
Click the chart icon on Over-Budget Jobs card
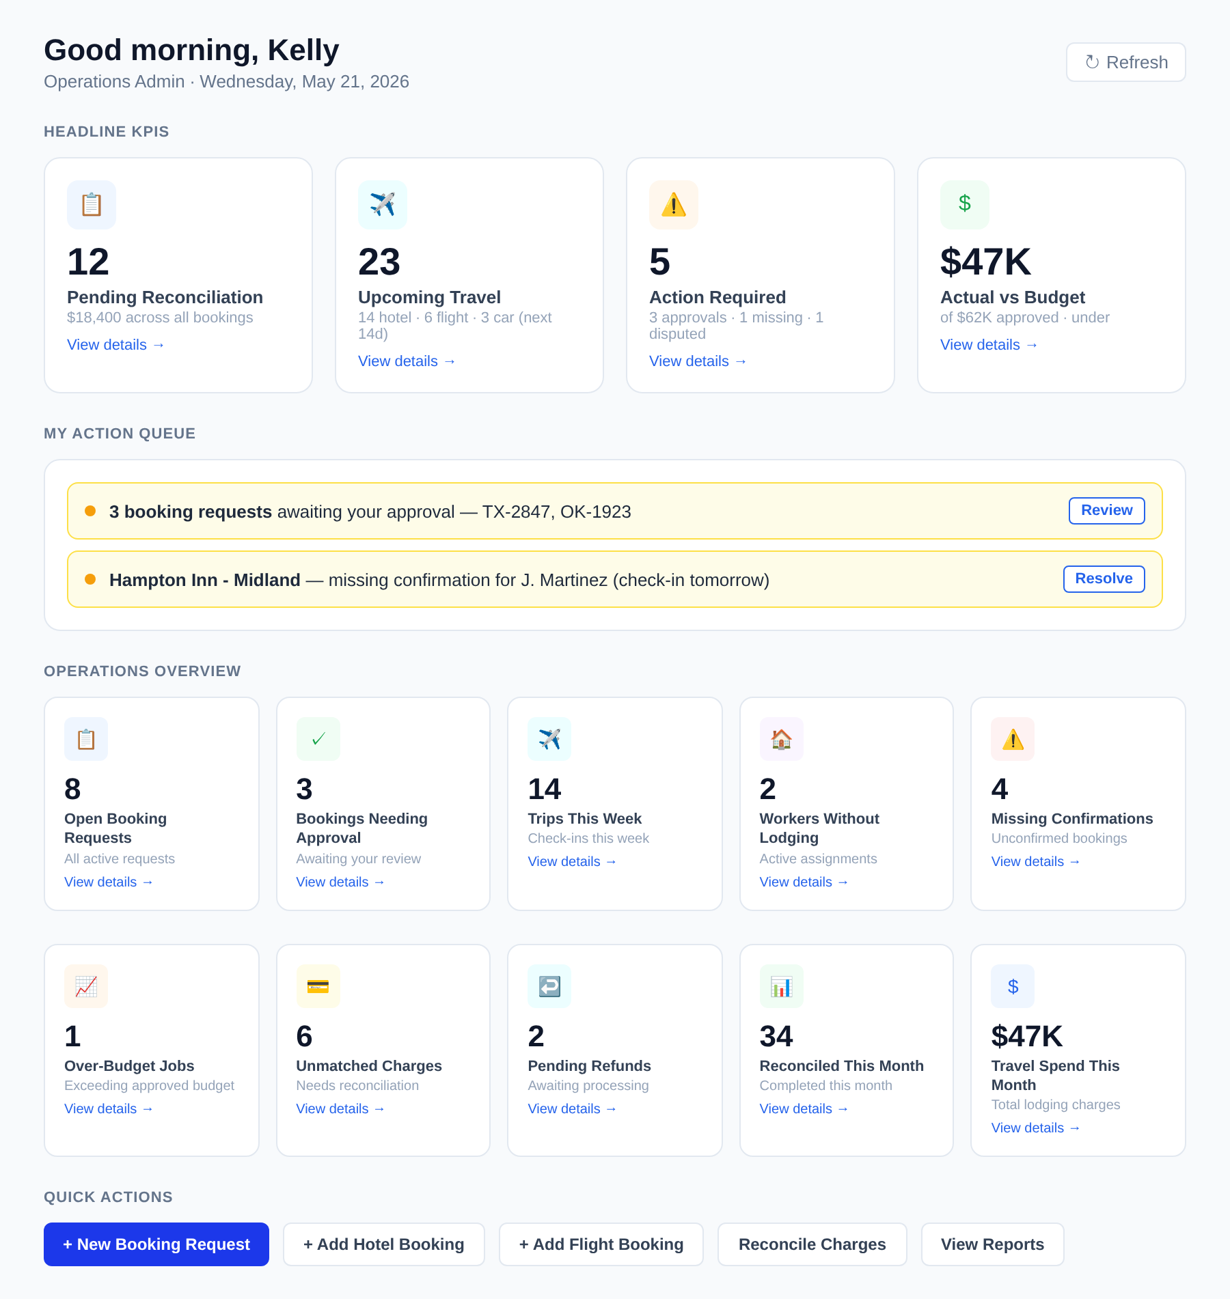[86, 986]
